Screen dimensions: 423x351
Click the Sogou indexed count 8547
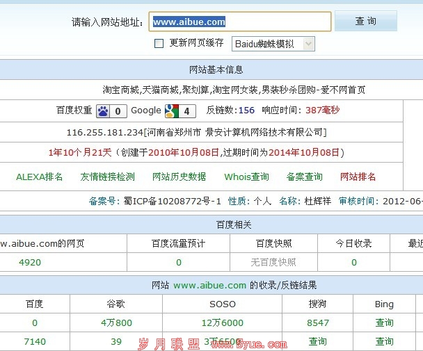(x=318, y=323)
